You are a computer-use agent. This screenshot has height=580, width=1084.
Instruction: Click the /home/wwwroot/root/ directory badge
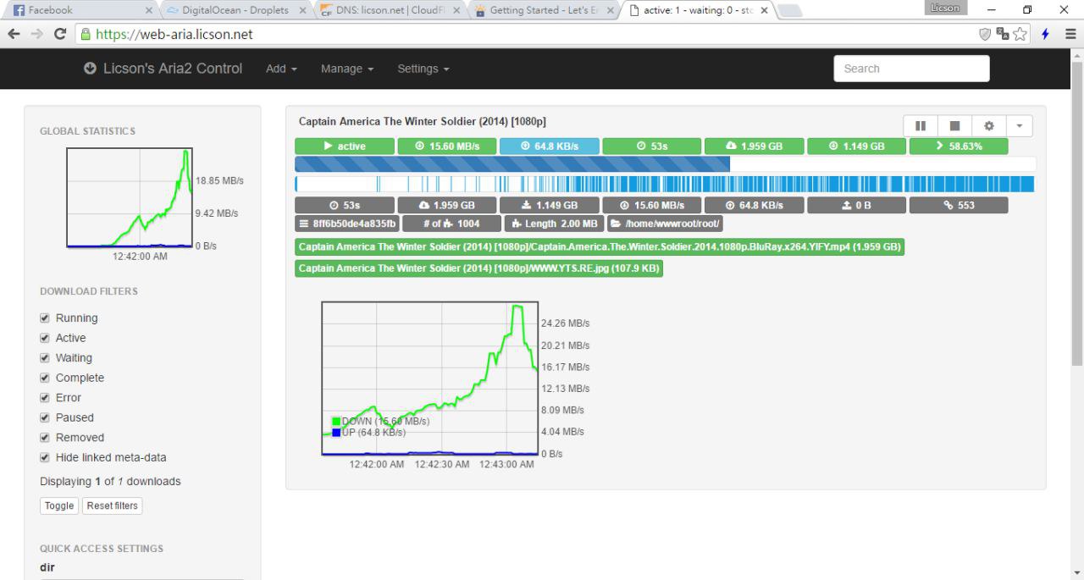pyautogui.click(x=665, y=224)
